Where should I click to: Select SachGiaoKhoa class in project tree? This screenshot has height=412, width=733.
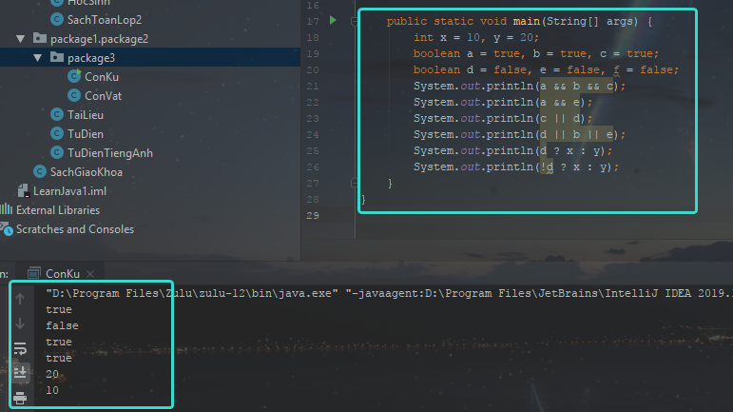pyautogui.click(x=87, y=172)
